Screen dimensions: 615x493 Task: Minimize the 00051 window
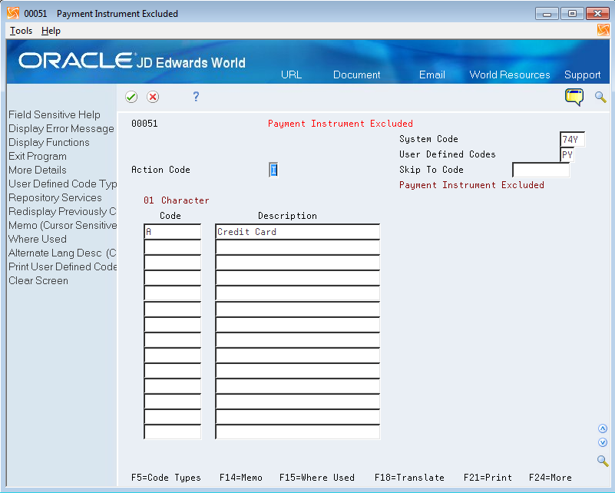pos(547,14)
